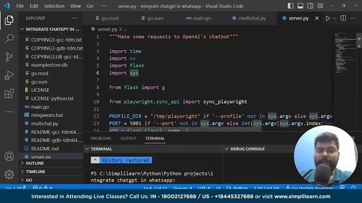Open the View menu

click(75, 6)
